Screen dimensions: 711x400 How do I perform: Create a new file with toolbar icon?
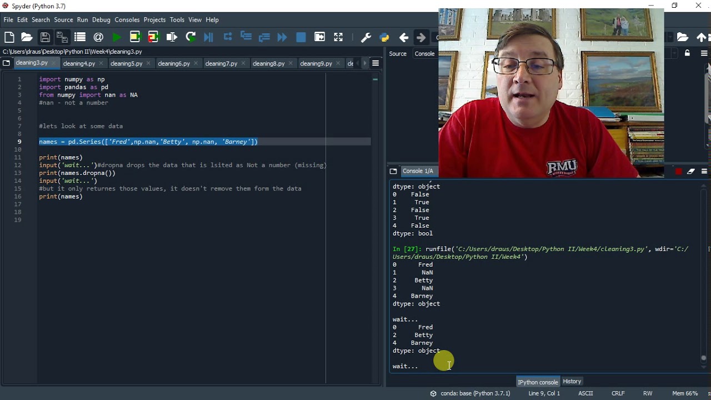coord(9,37)
